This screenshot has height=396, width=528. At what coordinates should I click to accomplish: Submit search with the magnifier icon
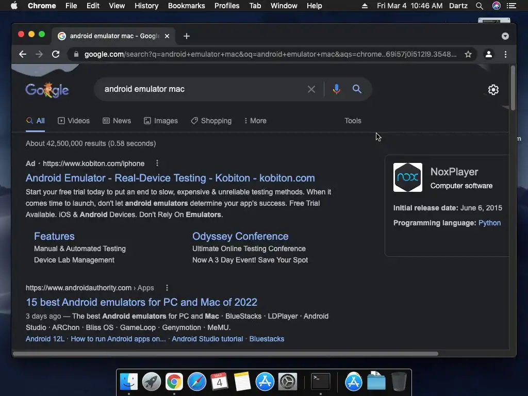pyautogui.click(x=357, y=89)
